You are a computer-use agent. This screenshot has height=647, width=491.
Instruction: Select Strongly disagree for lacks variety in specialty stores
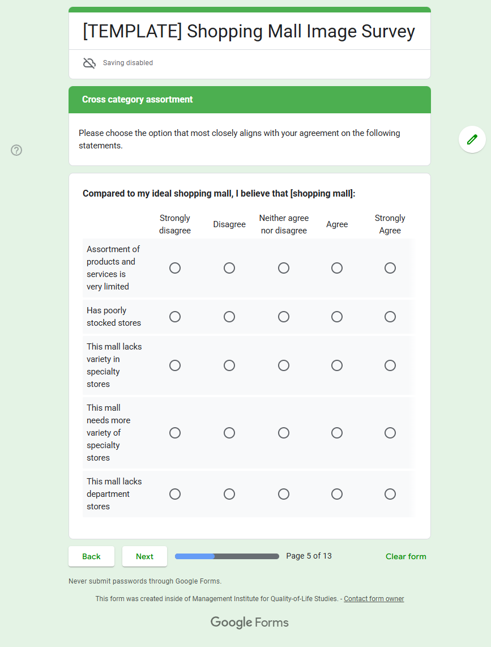pos(175,365)
